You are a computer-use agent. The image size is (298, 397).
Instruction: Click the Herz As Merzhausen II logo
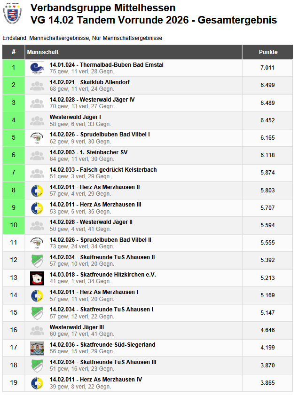coord(37,191)
